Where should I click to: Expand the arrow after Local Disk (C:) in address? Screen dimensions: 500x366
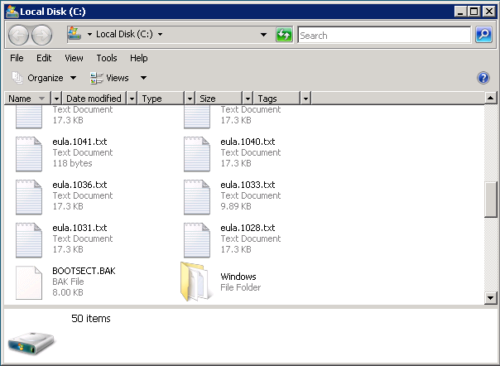(160, 34)
